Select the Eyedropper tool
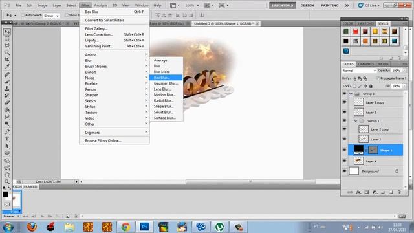This screenshot has height=233, width=414. [x=7, y=67]
